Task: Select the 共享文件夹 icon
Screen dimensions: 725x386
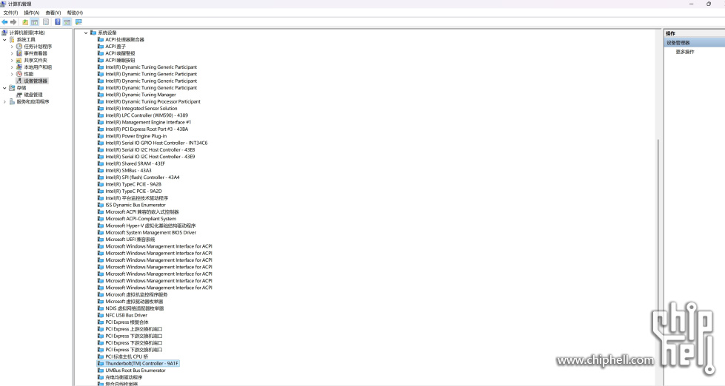Action: click(19, 61)
